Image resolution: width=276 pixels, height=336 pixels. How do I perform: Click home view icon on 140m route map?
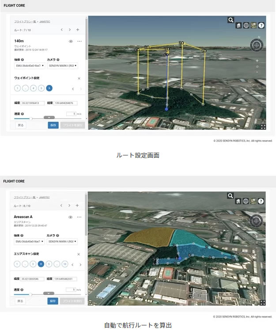(x=238, y=26)
